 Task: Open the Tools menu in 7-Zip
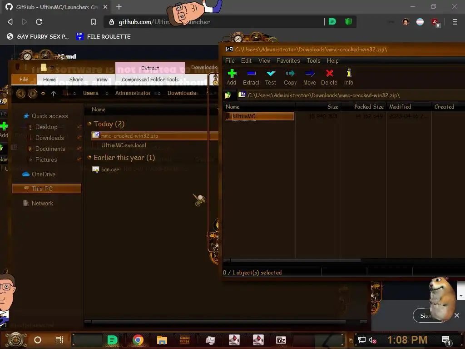pyautogui.click(x=313, y=60)
